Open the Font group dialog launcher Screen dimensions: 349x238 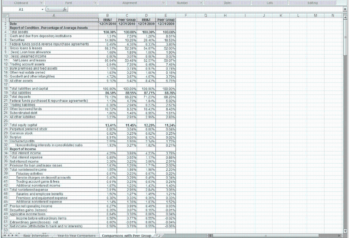94,3
